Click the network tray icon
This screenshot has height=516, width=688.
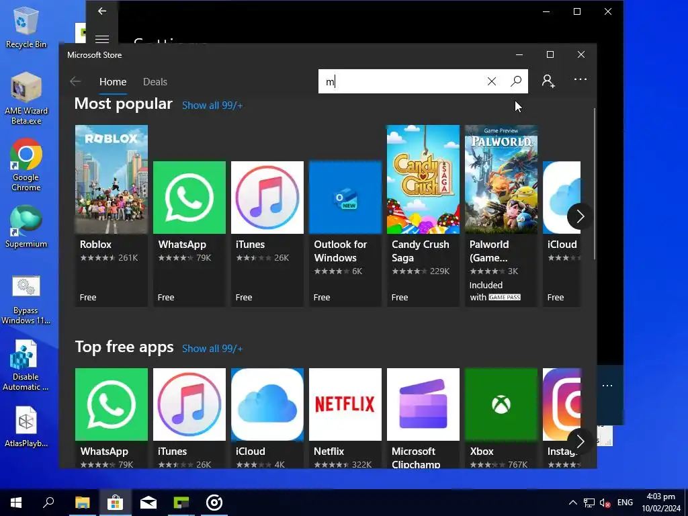point(589,503)
